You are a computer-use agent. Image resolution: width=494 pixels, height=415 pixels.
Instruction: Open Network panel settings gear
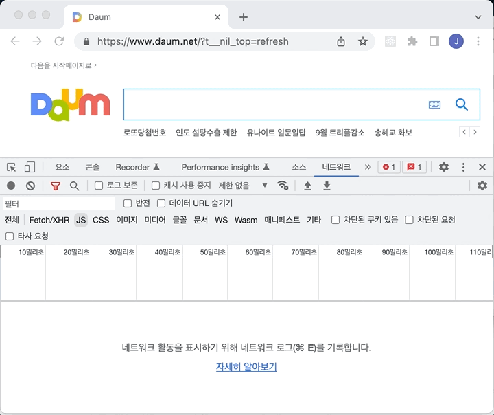(x=482, y=186)
